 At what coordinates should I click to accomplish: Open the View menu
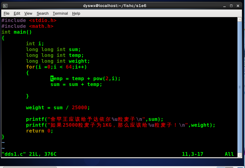[28, 13]
